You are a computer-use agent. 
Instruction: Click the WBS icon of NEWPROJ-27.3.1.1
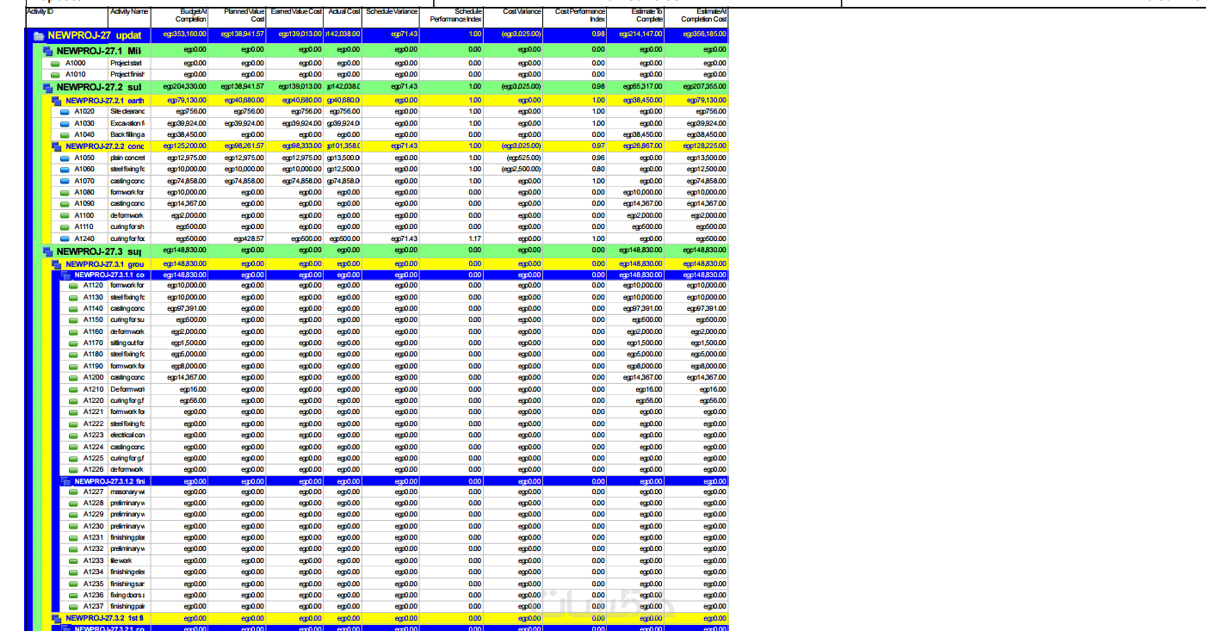(65, 275)
